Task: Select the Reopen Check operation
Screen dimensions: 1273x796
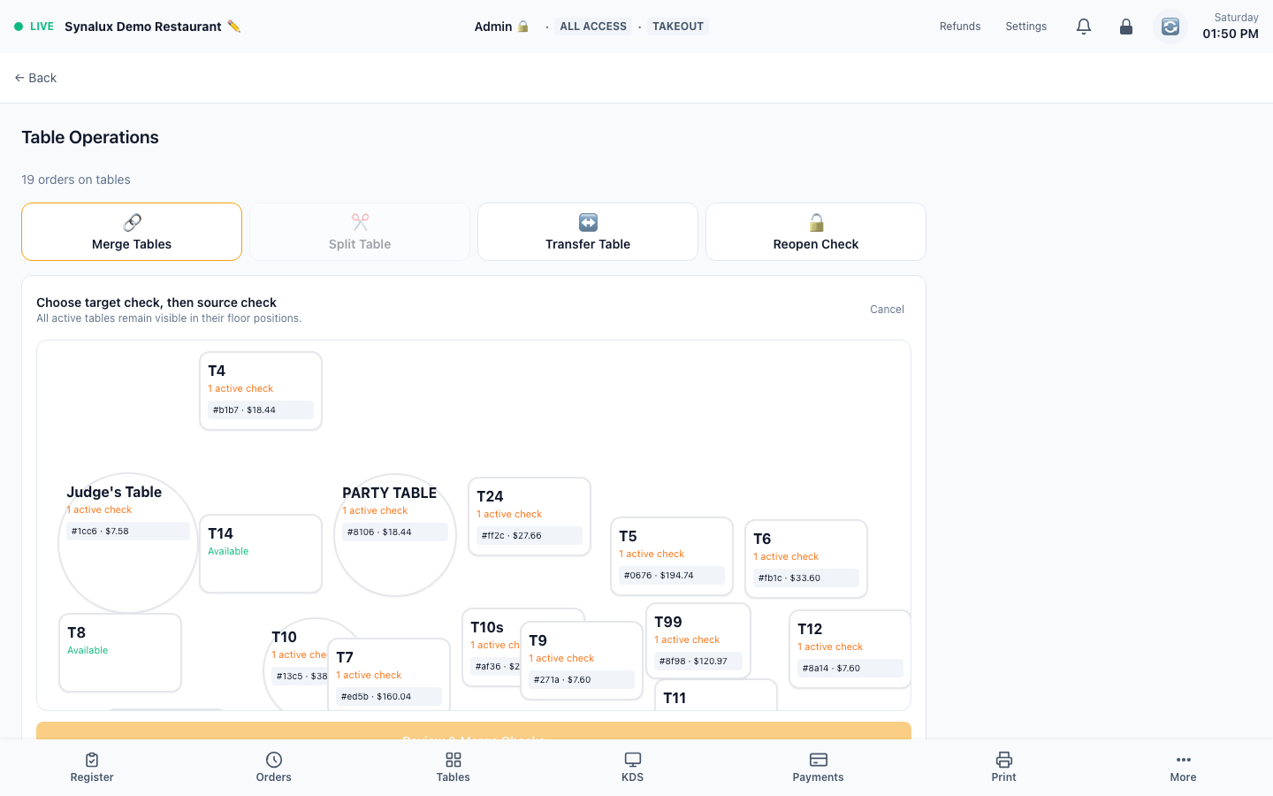Action: pos(816,232)
